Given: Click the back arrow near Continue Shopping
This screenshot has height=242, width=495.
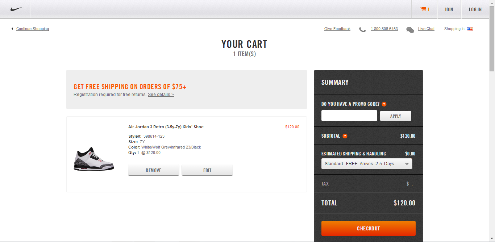Looking at the screenshot, I should (12, 29).
